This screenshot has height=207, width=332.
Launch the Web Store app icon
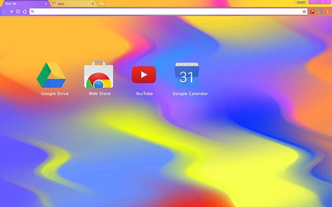tap(99, 75)
